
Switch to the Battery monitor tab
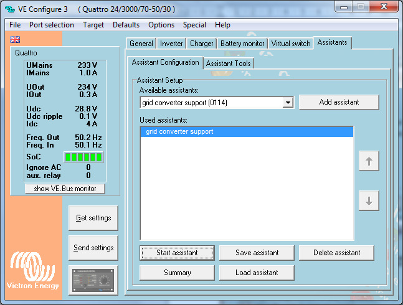[242, 44]
